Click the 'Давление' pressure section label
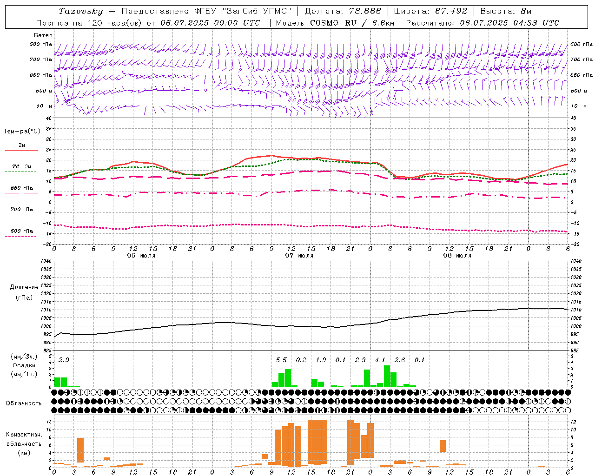This screenshot has height=476, width=595. [x=24, y=287]
